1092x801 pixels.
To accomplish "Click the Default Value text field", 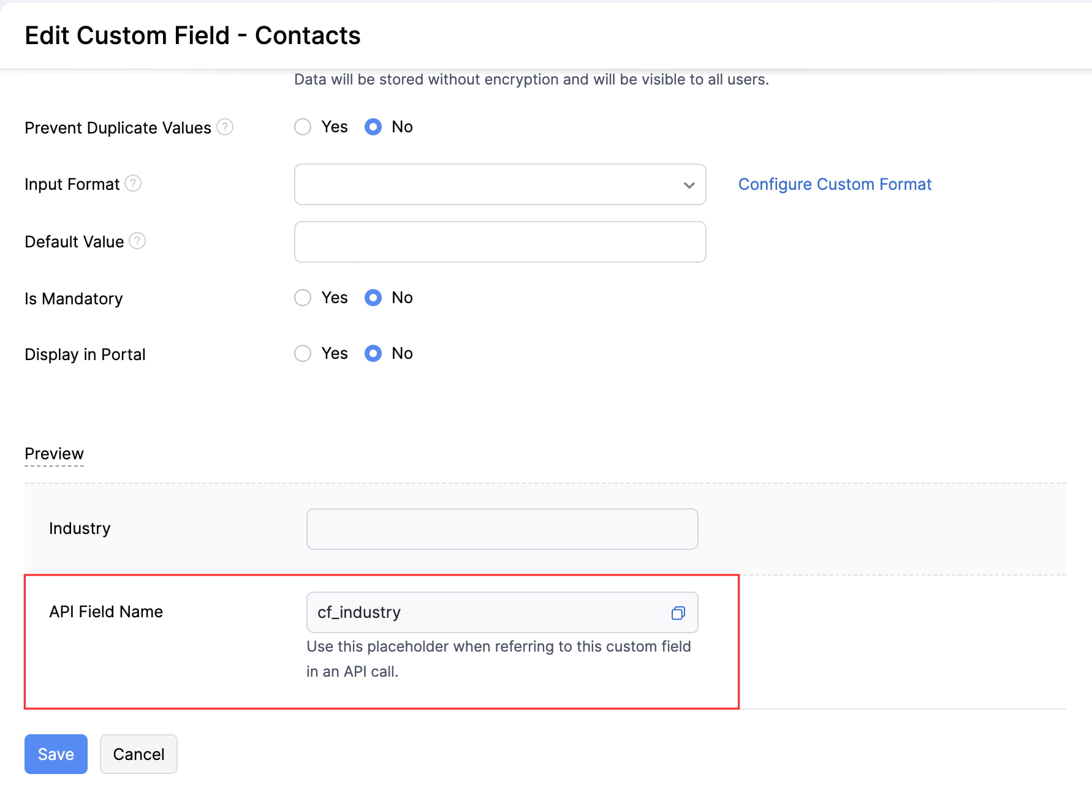I will point(500,241).
